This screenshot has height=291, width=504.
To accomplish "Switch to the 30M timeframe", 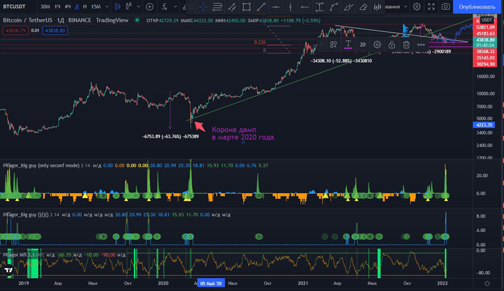I will [x=45, y=7].
